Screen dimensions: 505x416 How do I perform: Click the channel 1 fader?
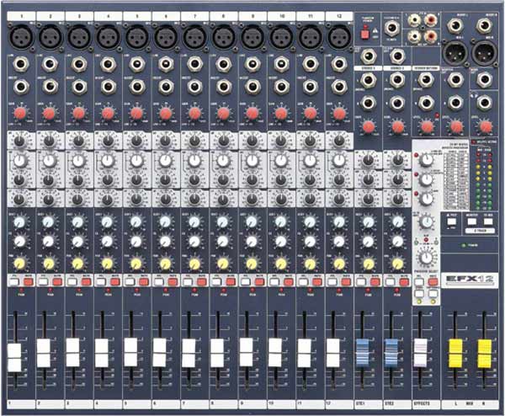[14, 358]
